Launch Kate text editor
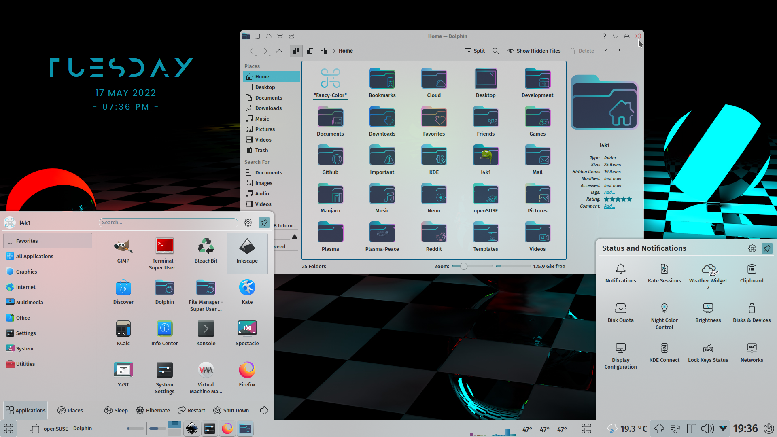Image resolution: width=777 pixels, height=437 pixels. (247, 292)
